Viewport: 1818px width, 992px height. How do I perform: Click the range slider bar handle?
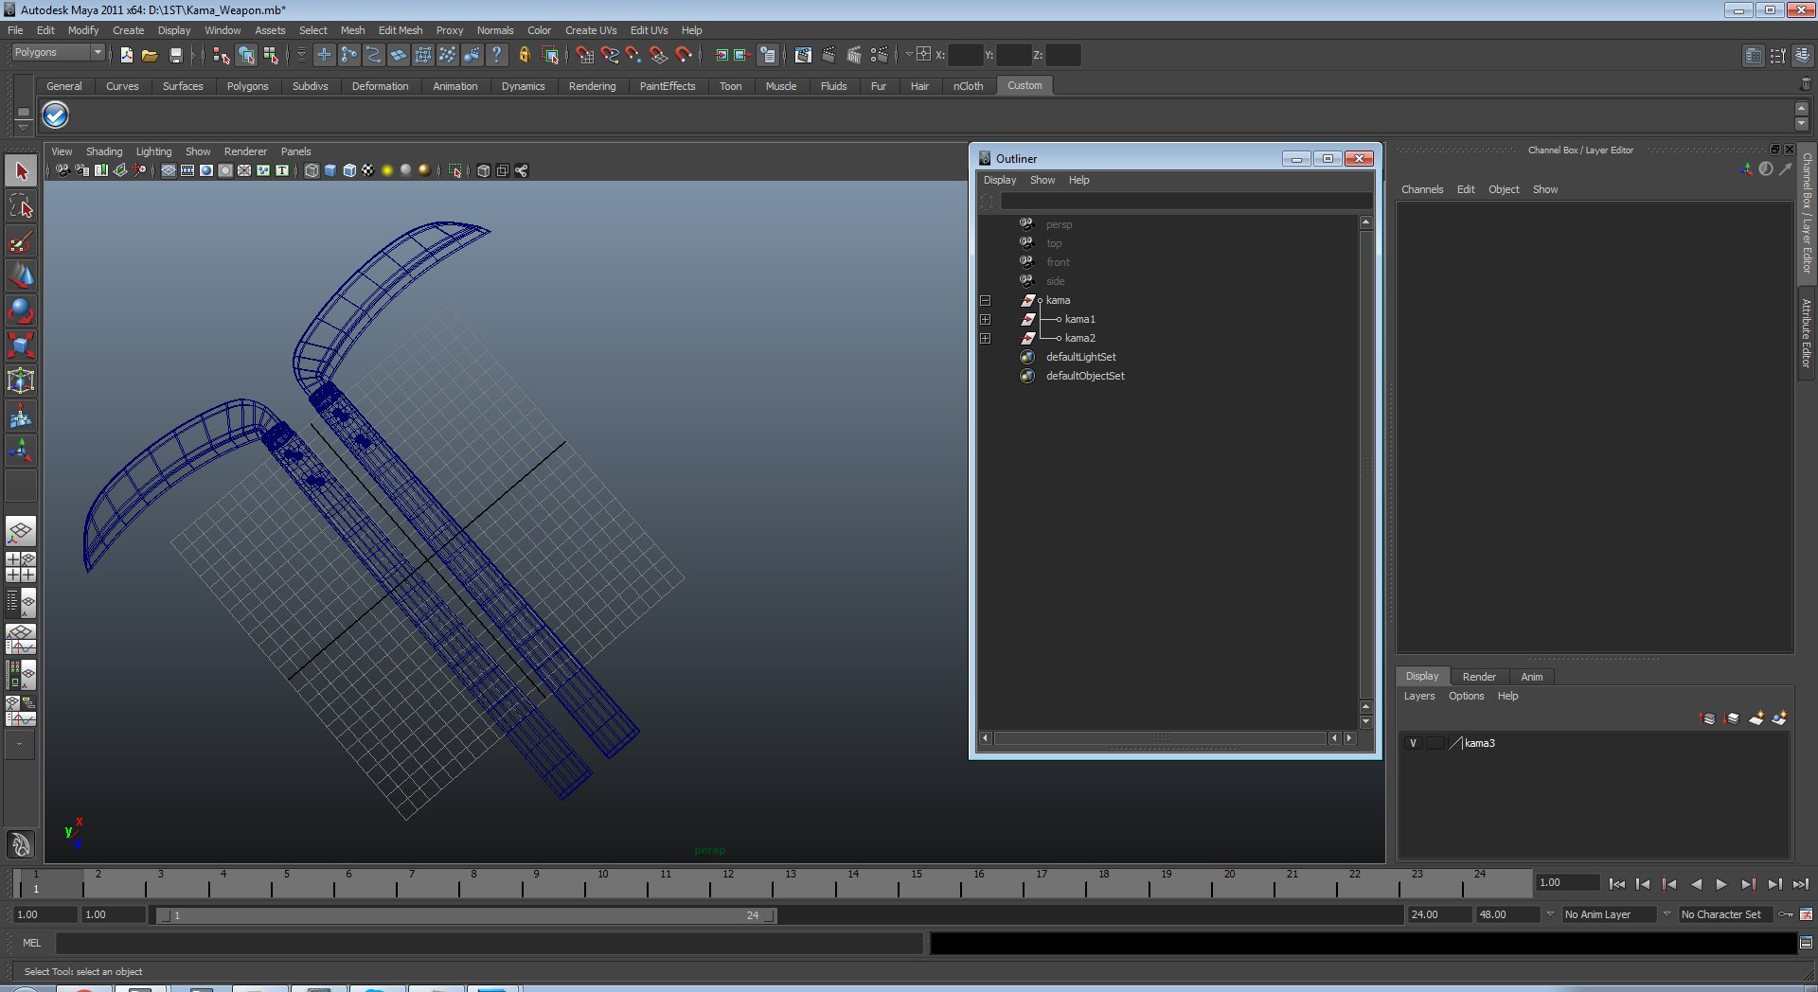468,915
